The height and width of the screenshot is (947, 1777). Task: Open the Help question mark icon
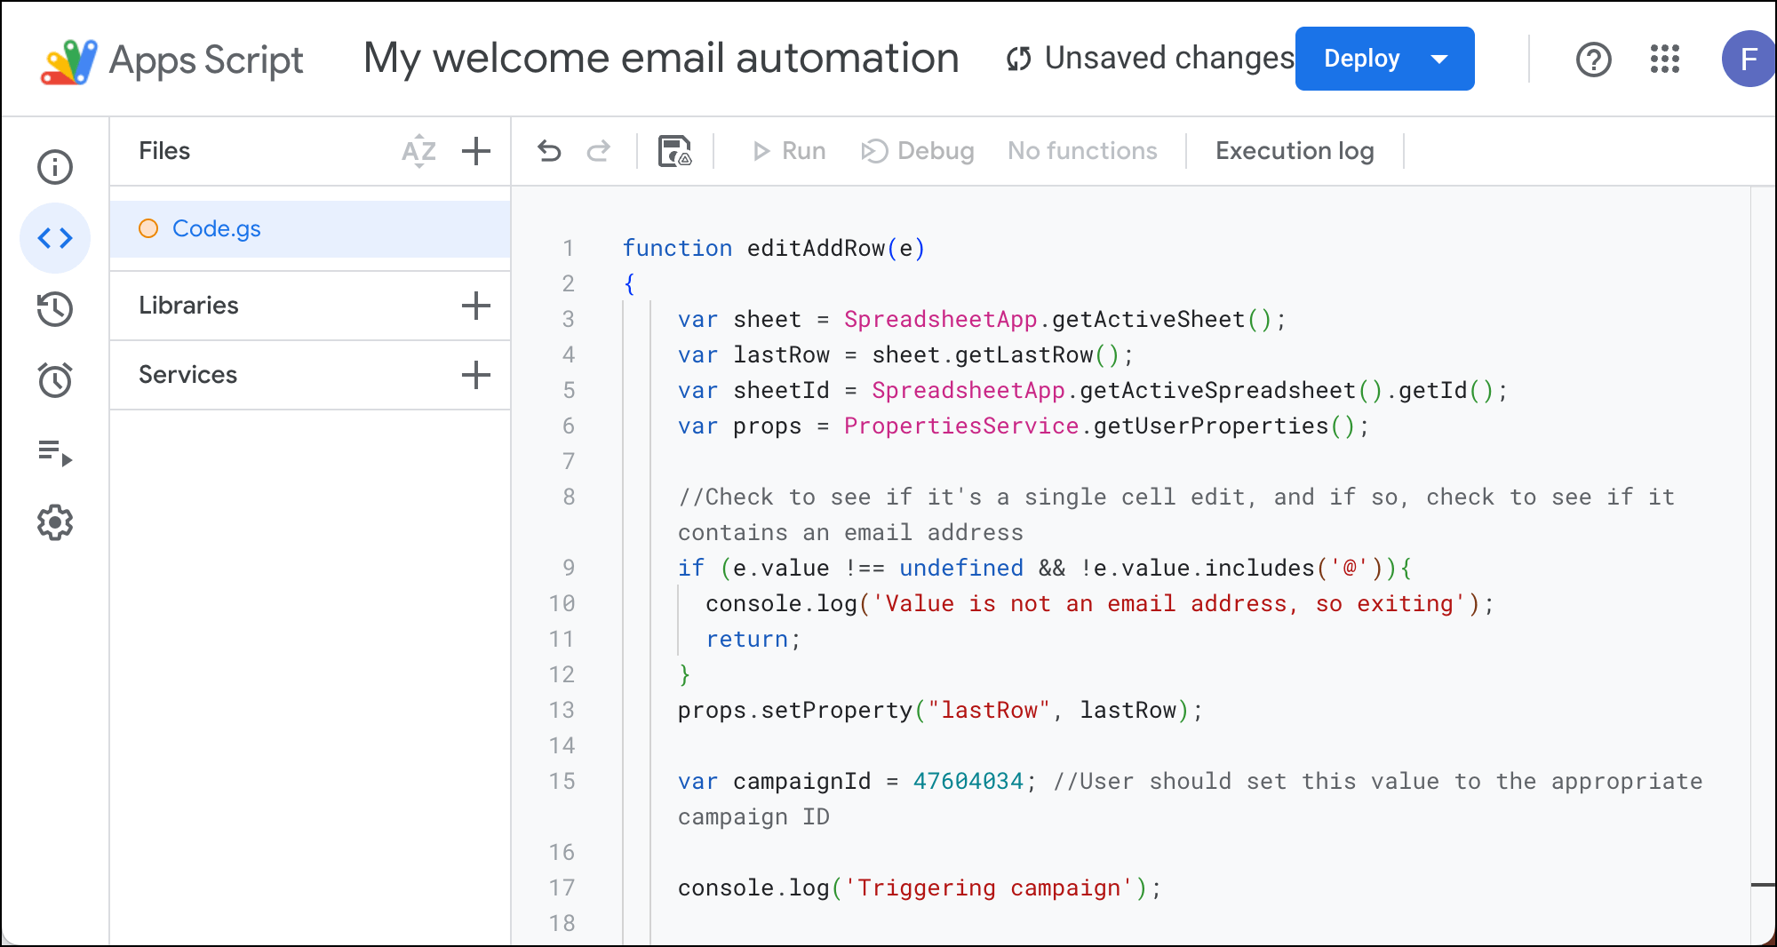click(1593, 60)
